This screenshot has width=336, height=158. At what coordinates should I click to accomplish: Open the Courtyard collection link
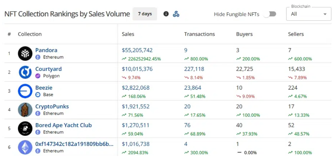click(48, 69)
